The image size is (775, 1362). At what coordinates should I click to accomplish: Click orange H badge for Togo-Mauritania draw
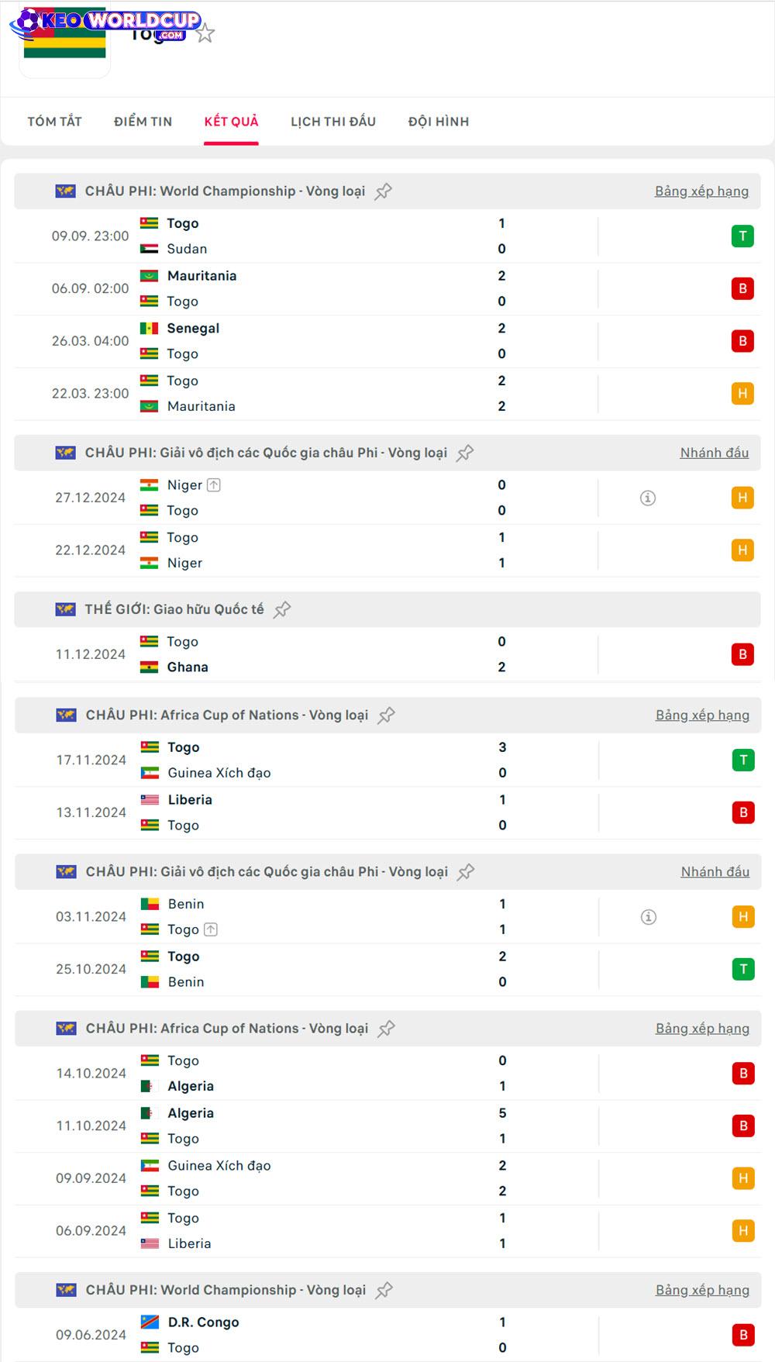[742, 393]
